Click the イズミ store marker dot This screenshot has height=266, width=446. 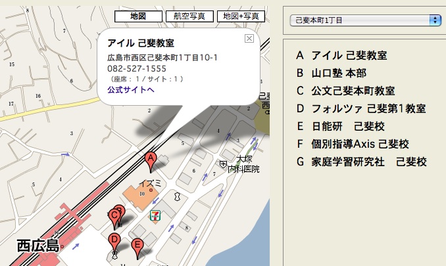(x=151, y=190)
